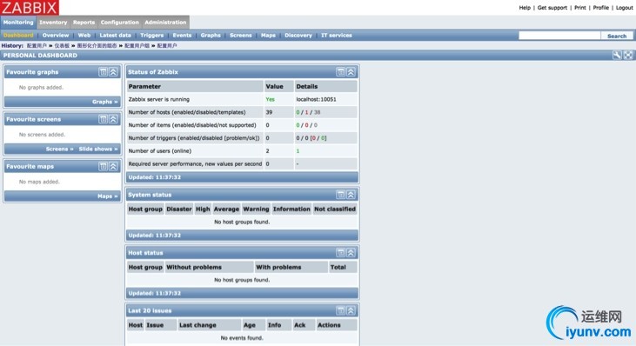Open Triggers submenu item
The height and width of the screenshot is (346, 636).
151,36
